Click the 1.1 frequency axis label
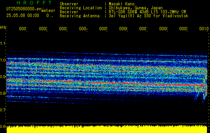 [3, 43]
